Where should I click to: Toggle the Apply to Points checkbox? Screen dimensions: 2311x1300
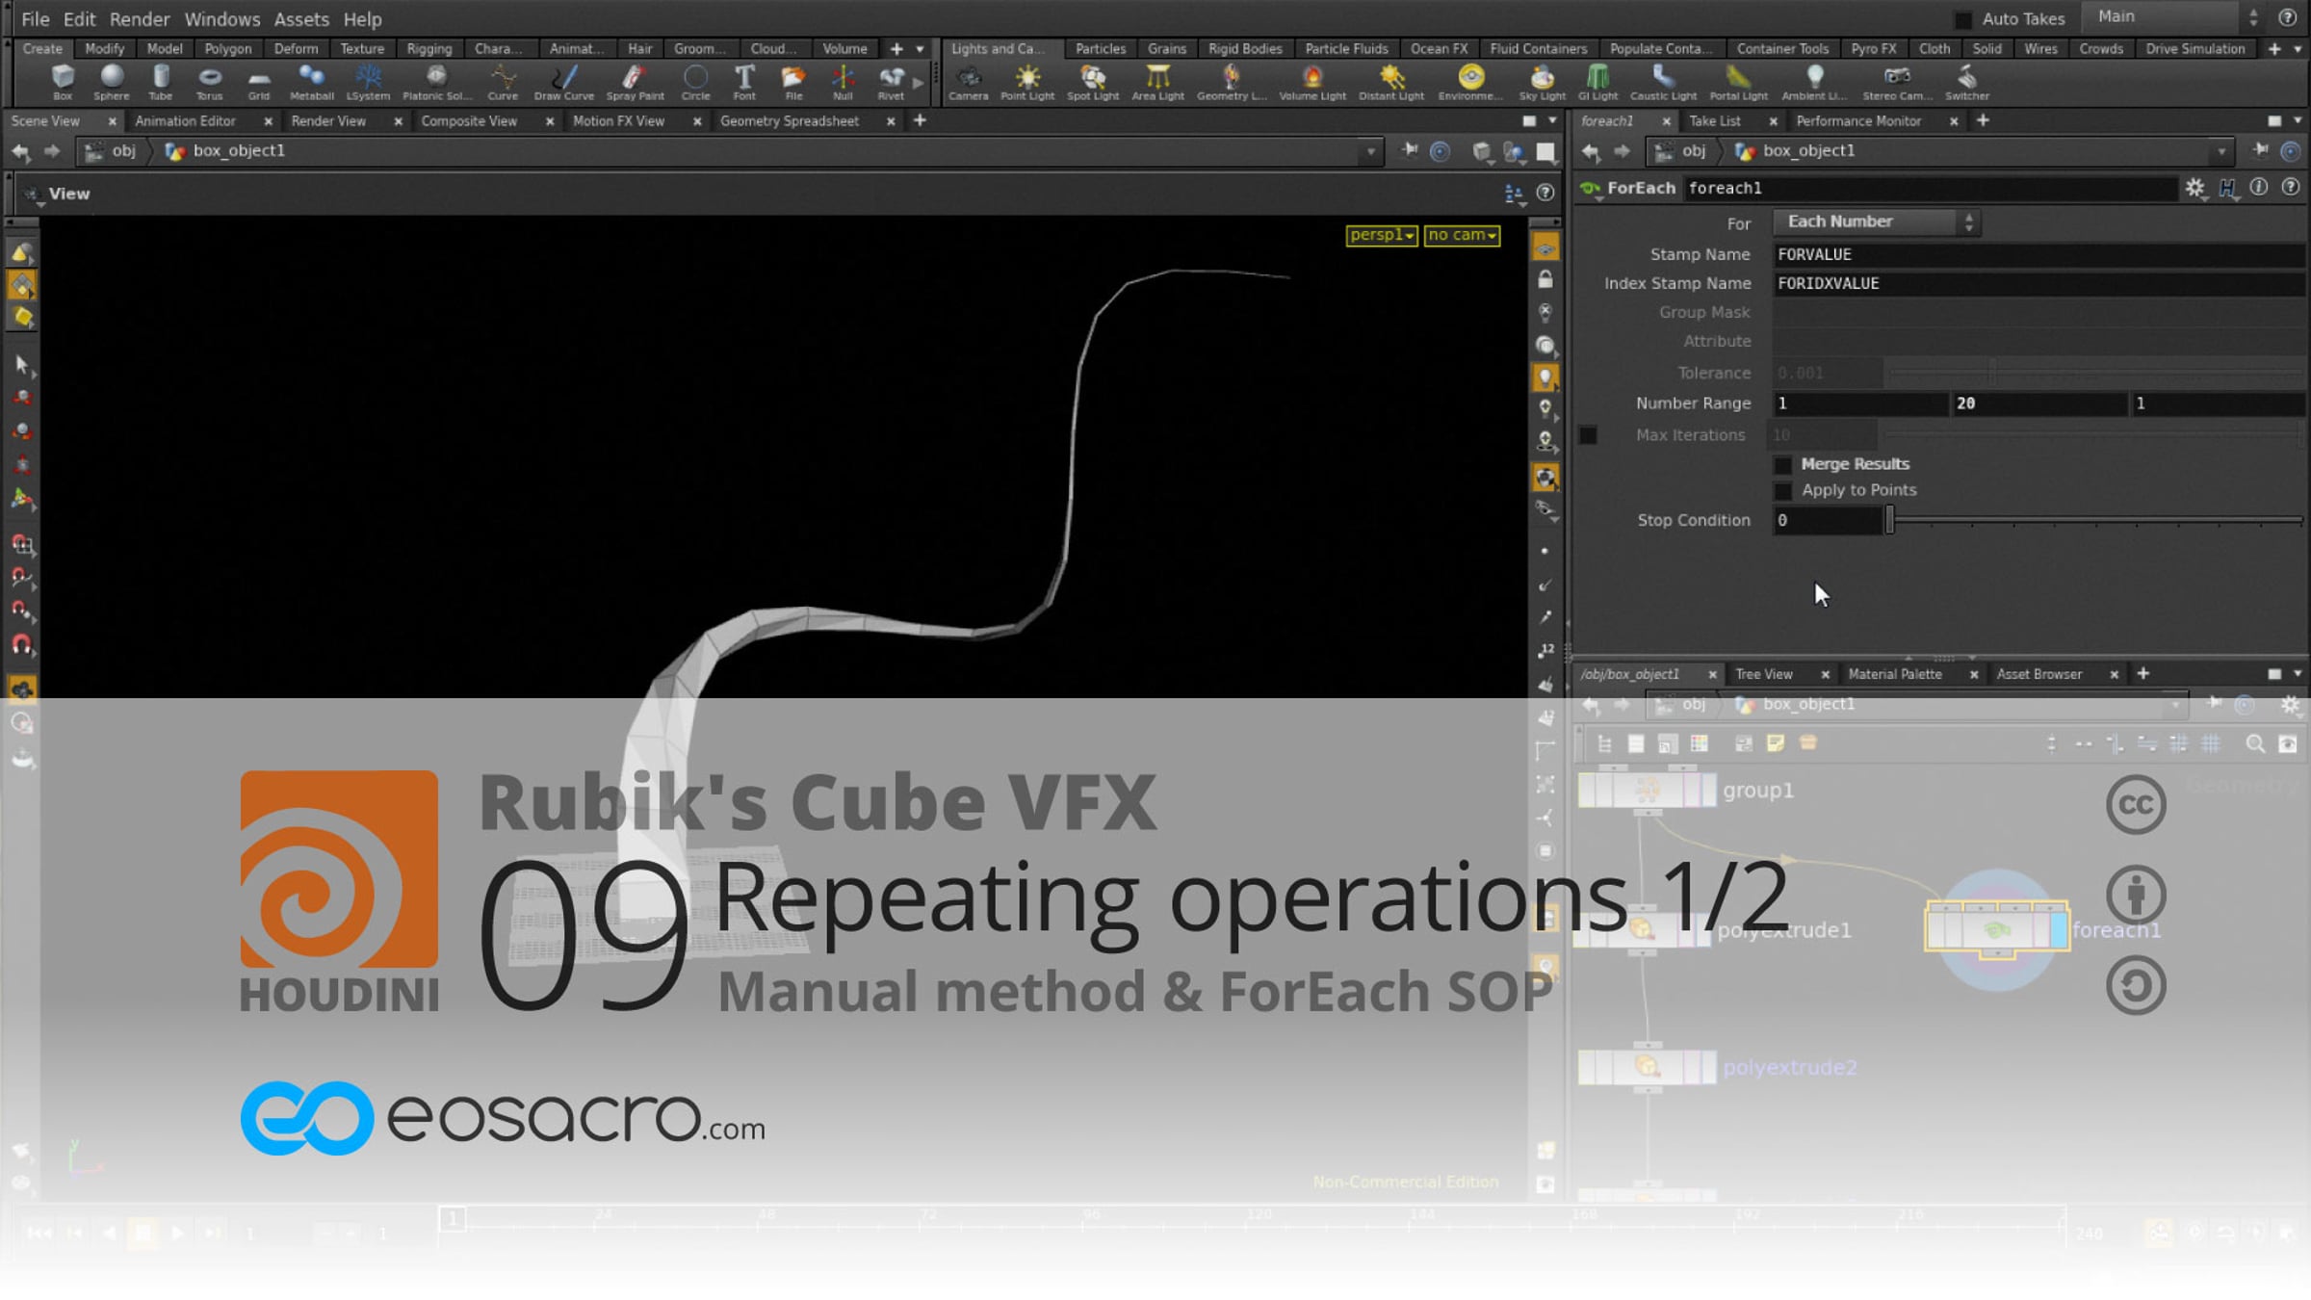click(x=1783, y=491)
